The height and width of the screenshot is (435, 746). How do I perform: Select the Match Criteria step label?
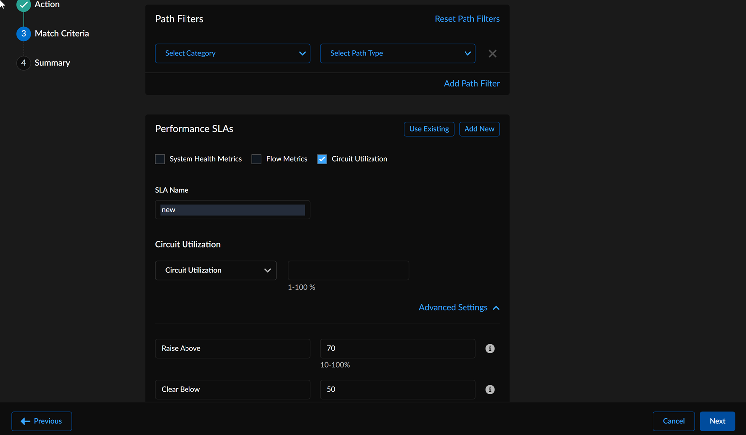pyautogui.click(x=62, y=34)
